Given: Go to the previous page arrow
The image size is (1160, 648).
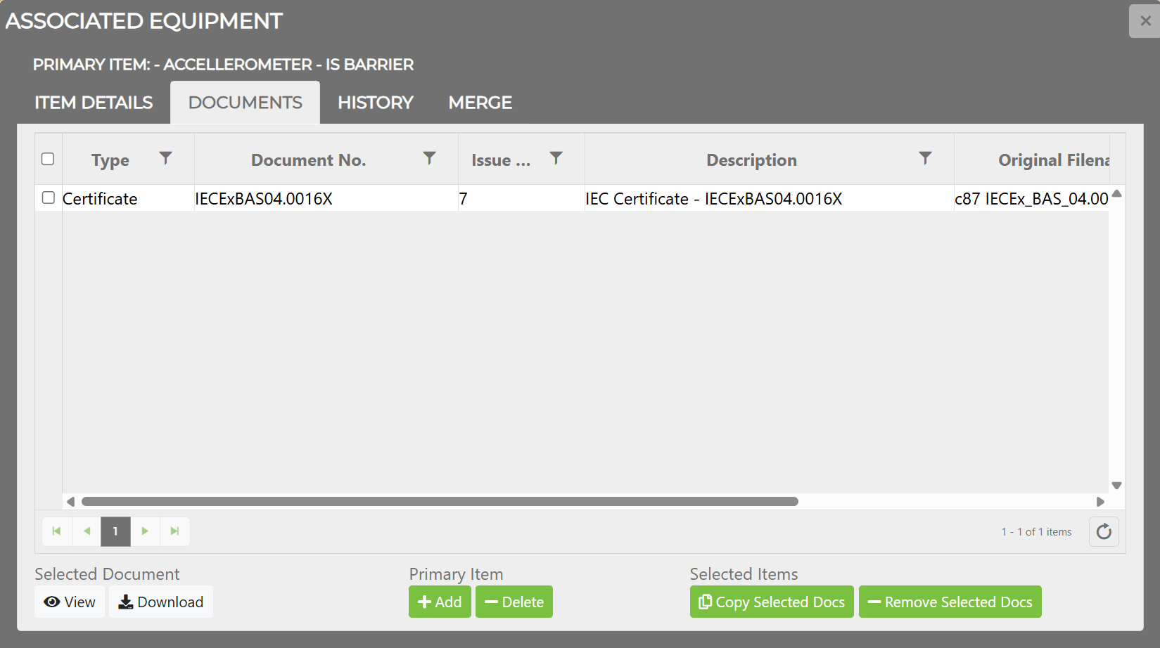Looking at the screenshot, I should (87, 531).
